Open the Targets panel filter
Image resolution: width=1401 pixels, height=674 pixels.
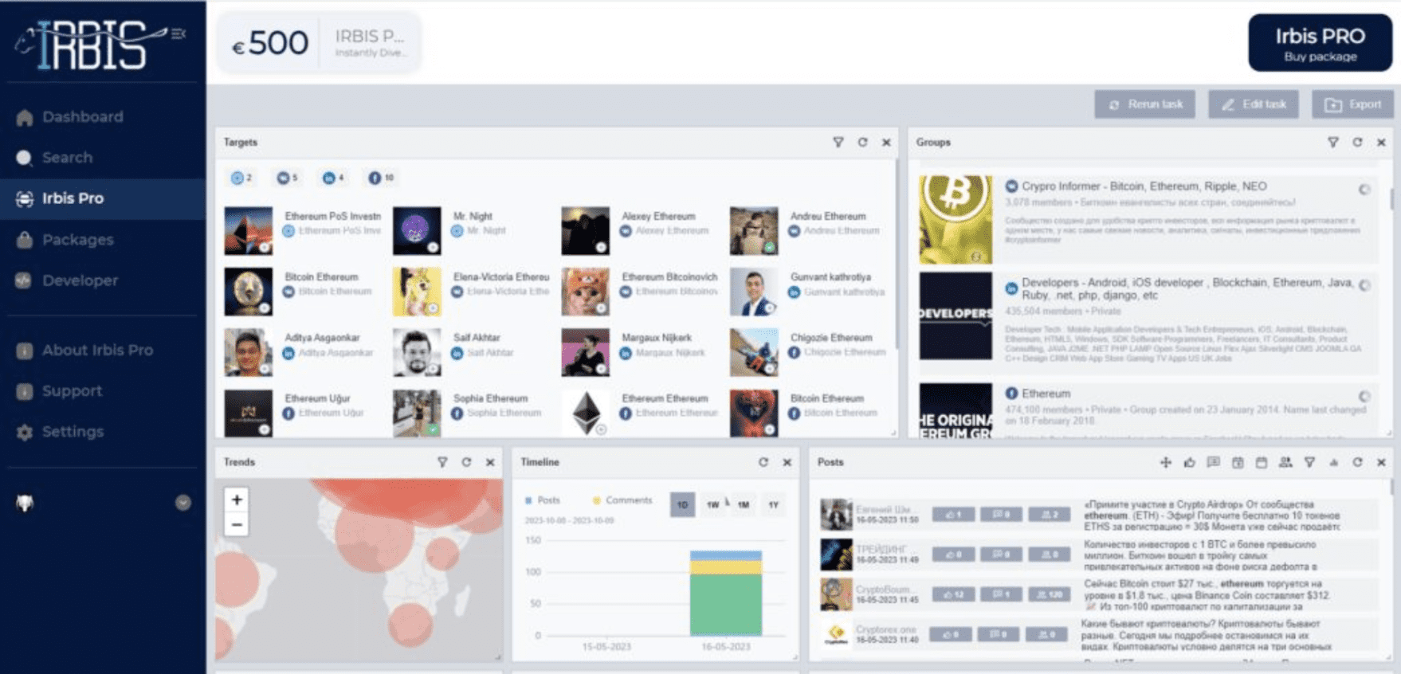pyautogui.click(x=838, y=143)
